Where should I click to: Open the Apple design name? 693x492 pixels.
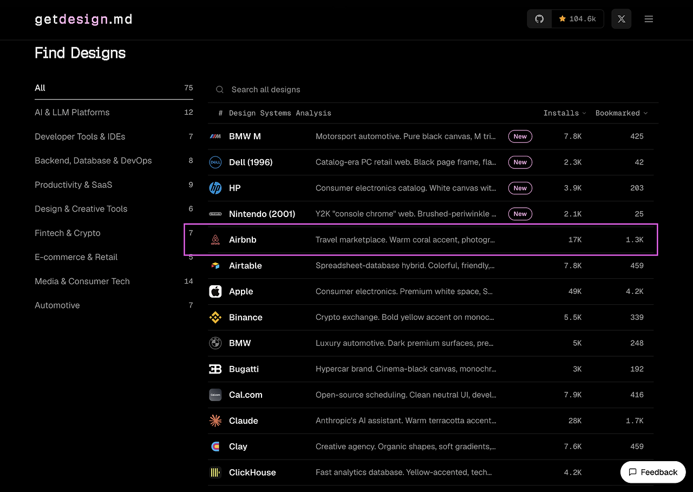coord(241,291)
